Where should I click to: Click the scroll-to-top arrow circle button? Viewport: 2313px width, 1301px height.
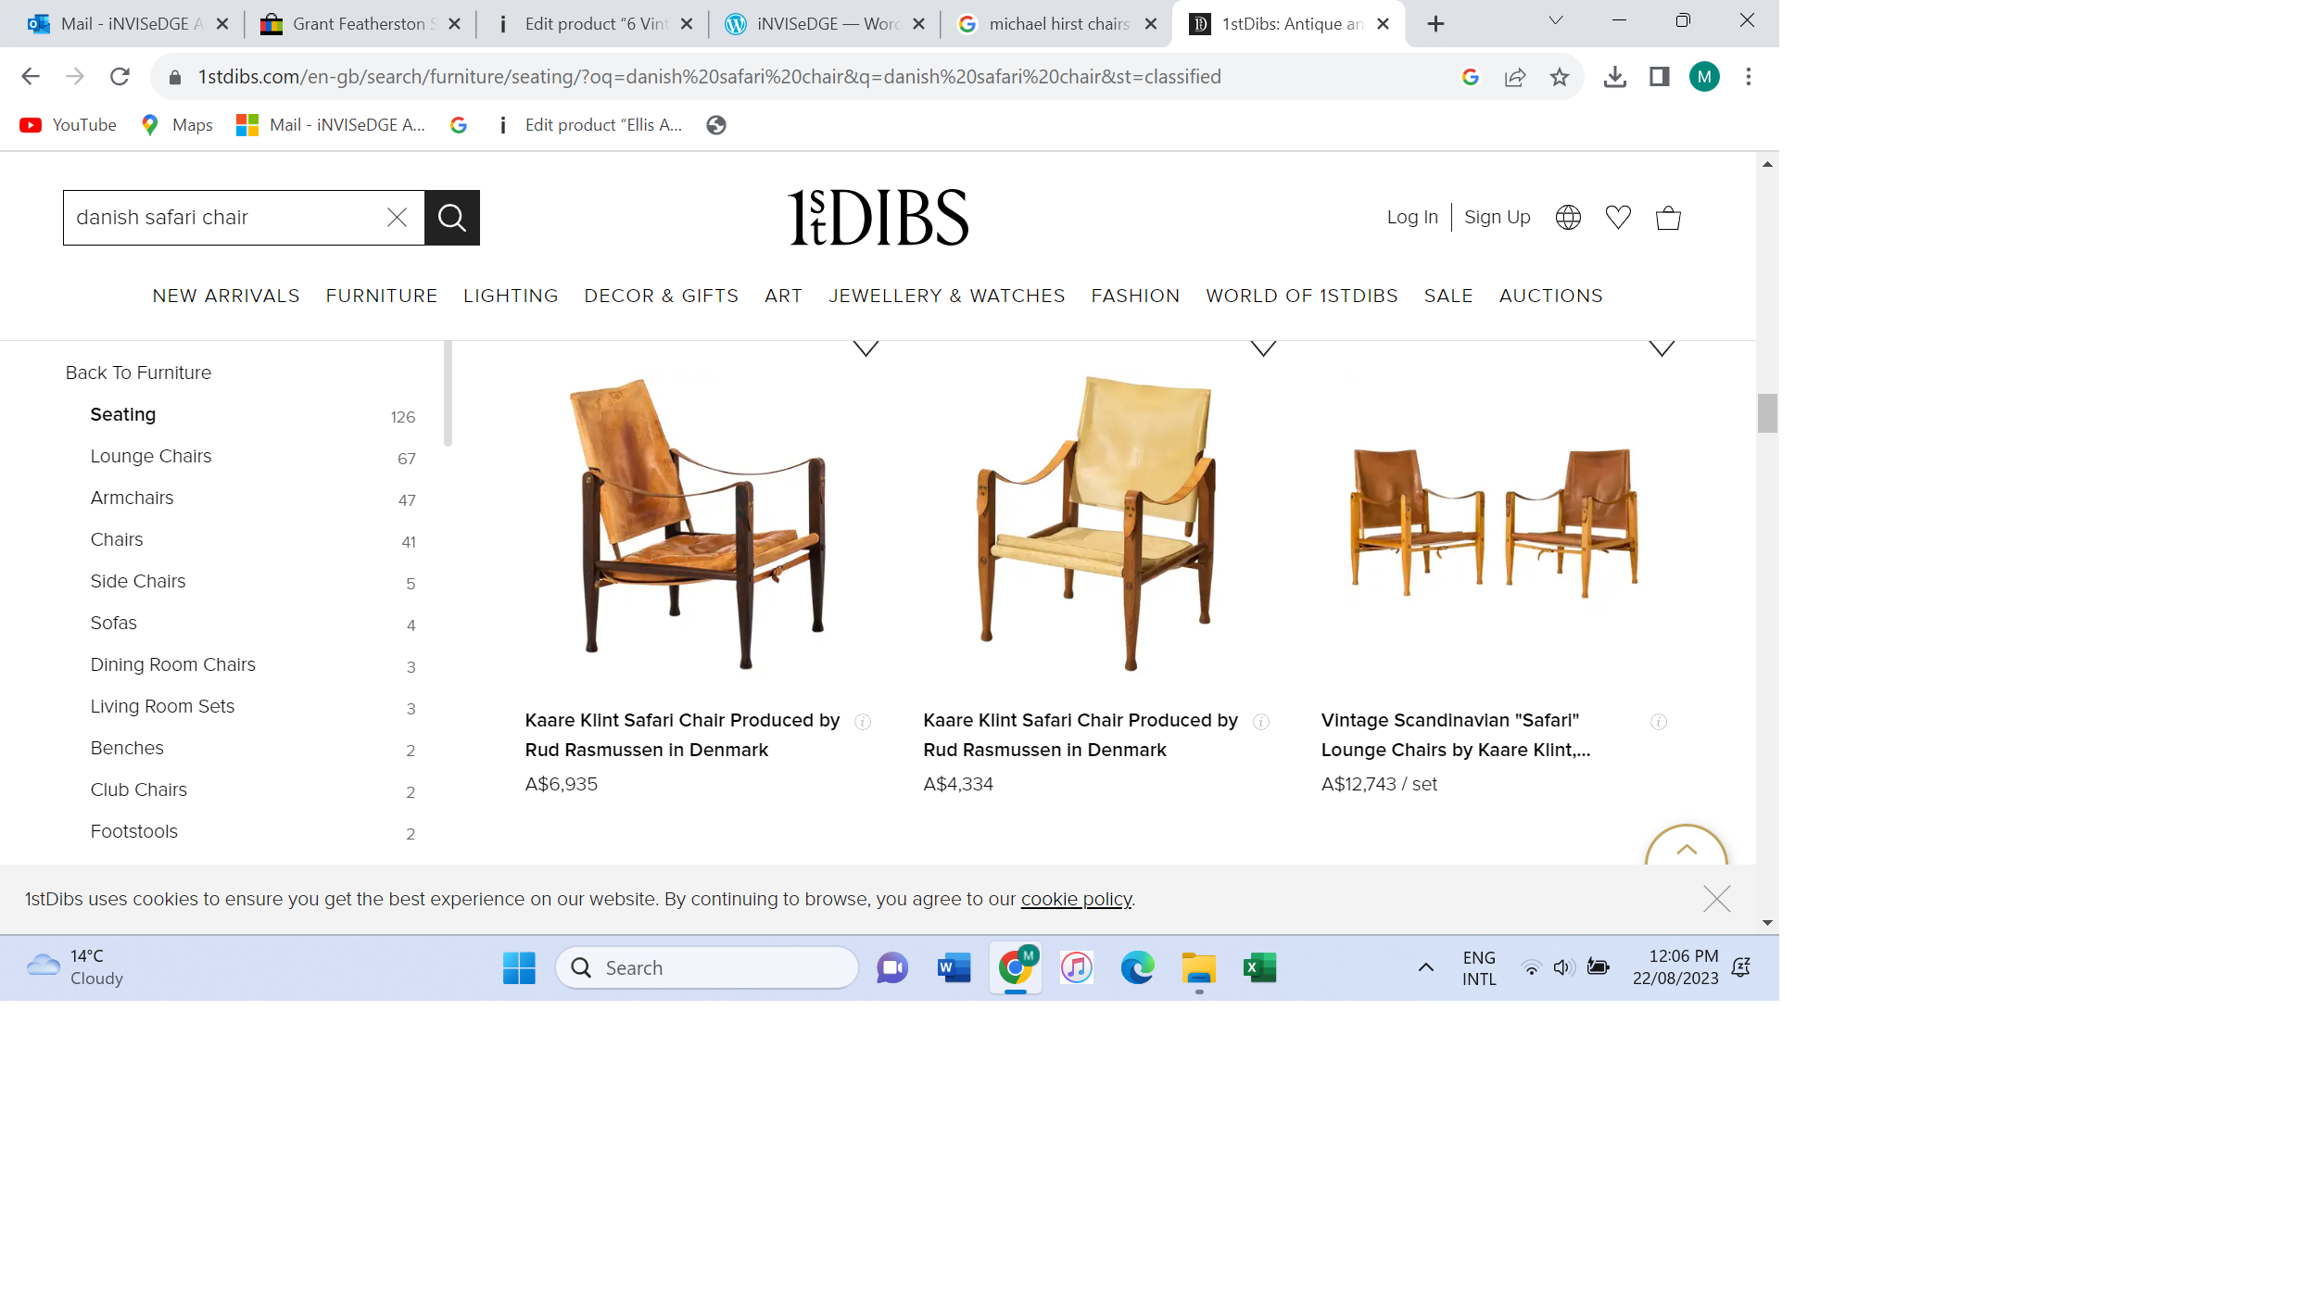tap(1686, 850)
